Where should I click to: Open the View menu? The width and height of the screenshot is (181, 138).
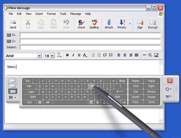(28, 14)
